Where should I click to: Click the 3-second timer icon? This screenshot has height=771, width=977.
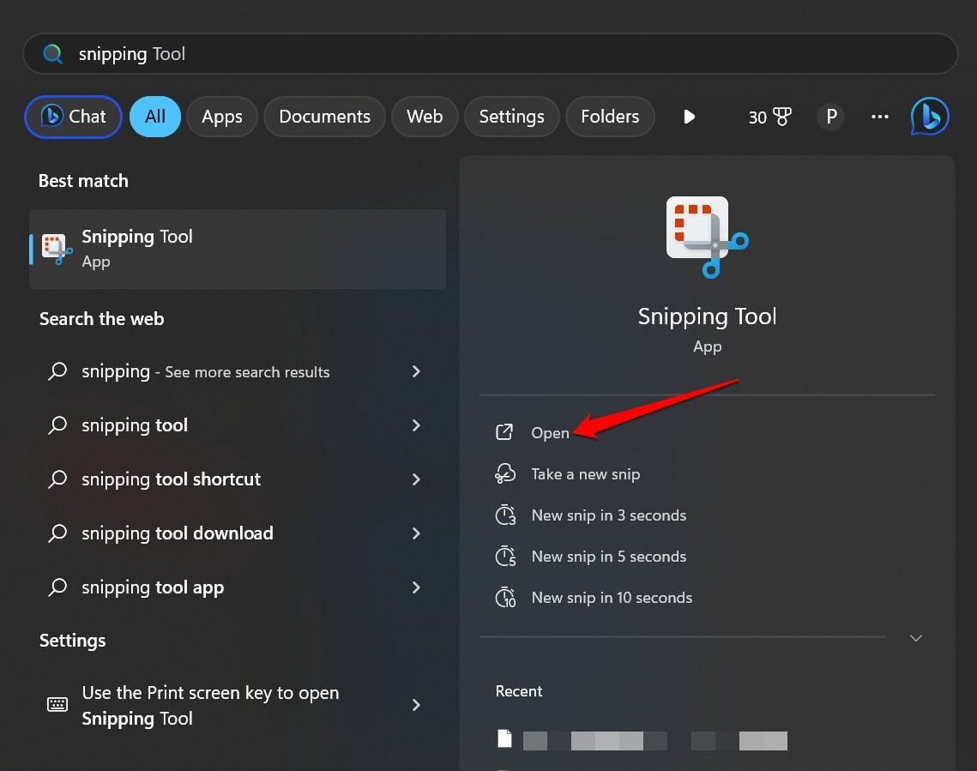click(x=506, y=515)
